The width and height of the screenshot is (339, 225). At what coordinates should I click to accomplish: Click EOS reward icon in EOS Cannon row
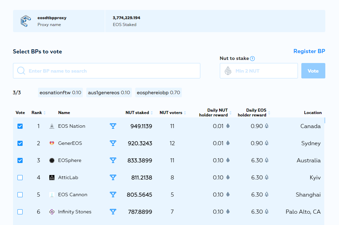[266, 194]
